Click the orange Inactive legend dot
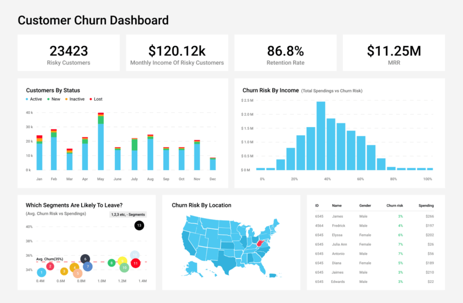Viewport: 463px width, 303px height. 66,99
